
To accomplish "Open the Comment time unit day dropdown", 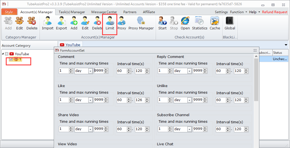I will coord(90,71).
